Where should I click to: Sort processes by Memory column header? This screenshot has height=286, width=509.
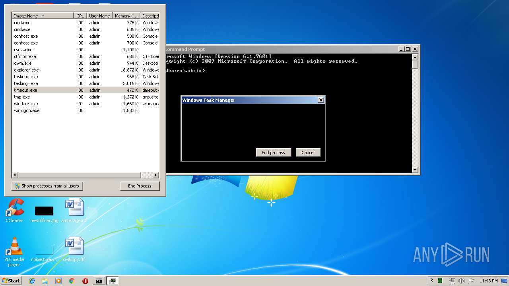(126, 16)
